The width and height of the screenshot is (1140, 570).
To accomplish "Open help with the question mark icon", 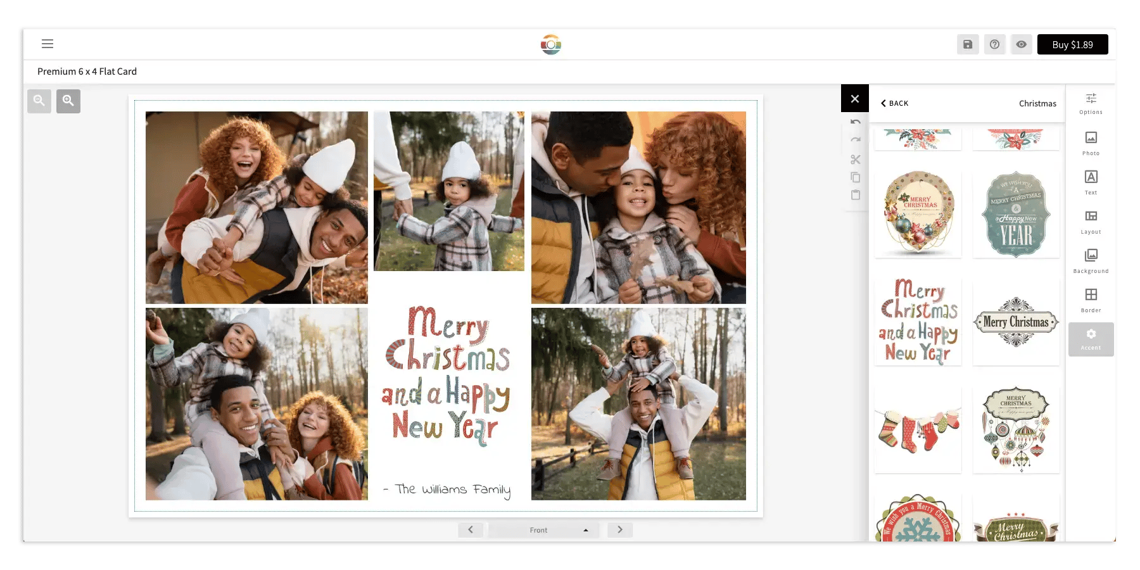I will (x=994, y=44).
